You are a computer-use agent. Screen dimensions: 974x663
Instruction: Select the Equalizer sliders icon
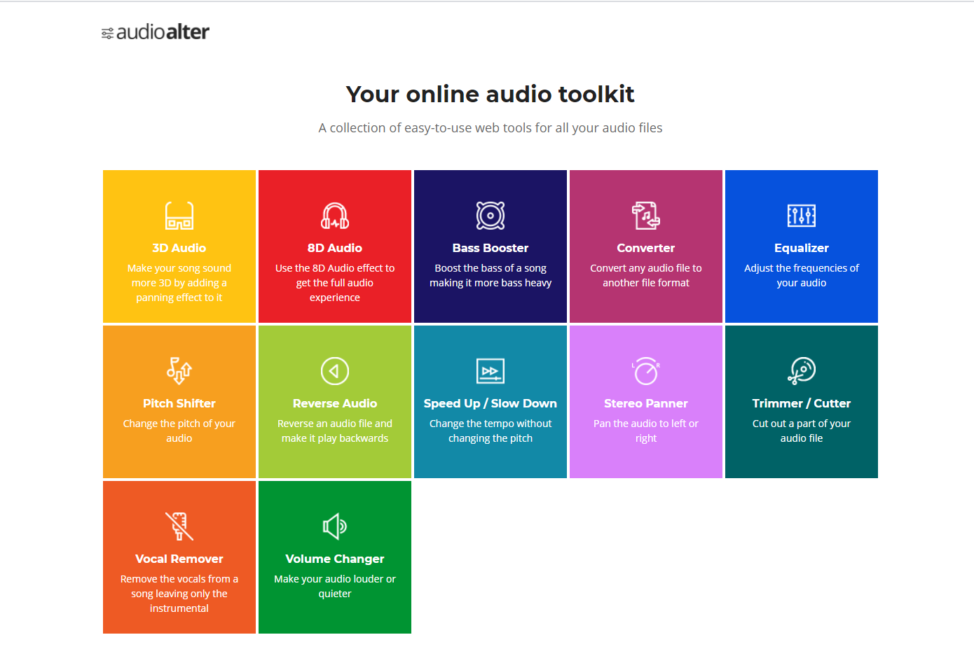pyautogui.click(x=801, y=216)
